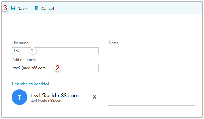The image size is (204, 119).
Task: Click the red step 3 badge
Action: (5, 8)
